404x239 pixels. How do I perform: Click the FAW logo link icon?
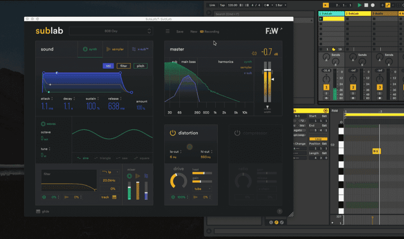click(x=281, y=29)
